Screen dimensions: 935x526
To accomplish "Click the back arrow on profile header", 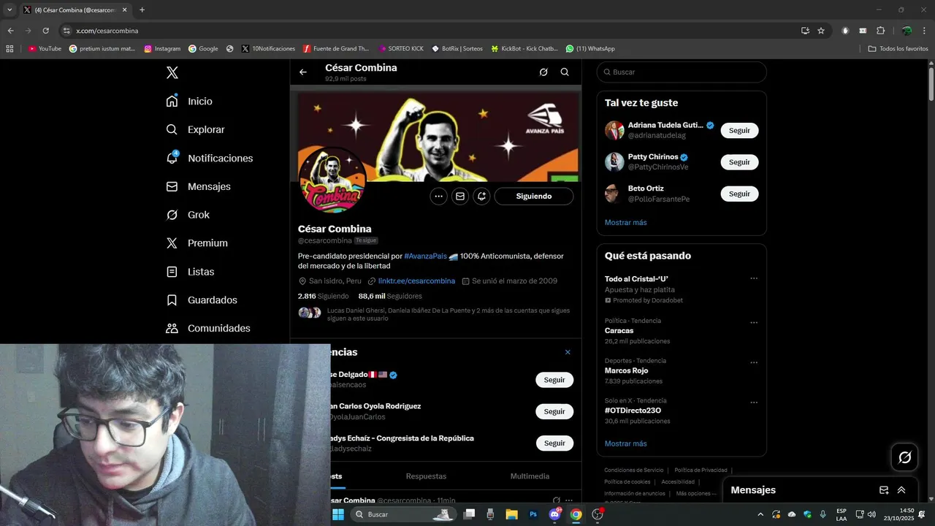I will tap(303, 72).
